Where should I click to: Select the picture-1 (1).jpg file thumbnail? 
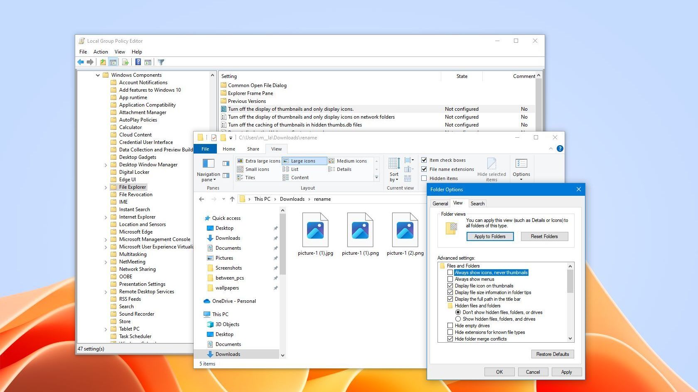[315, 230]
